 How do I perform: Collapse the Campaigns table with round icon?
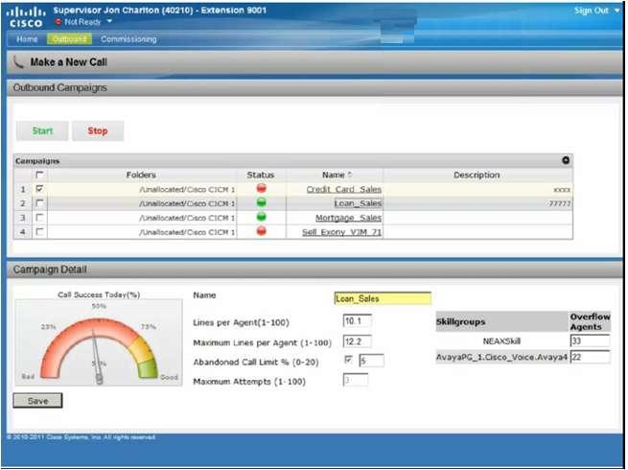coord(565,160)
